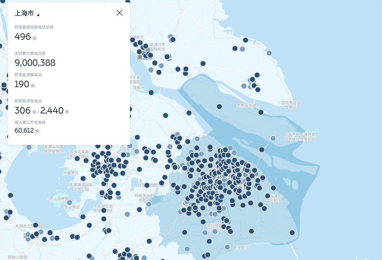Select light marker on 明镜荡水利风景区 lake
Screen dimensions: 382x260
tap(149, 204)
